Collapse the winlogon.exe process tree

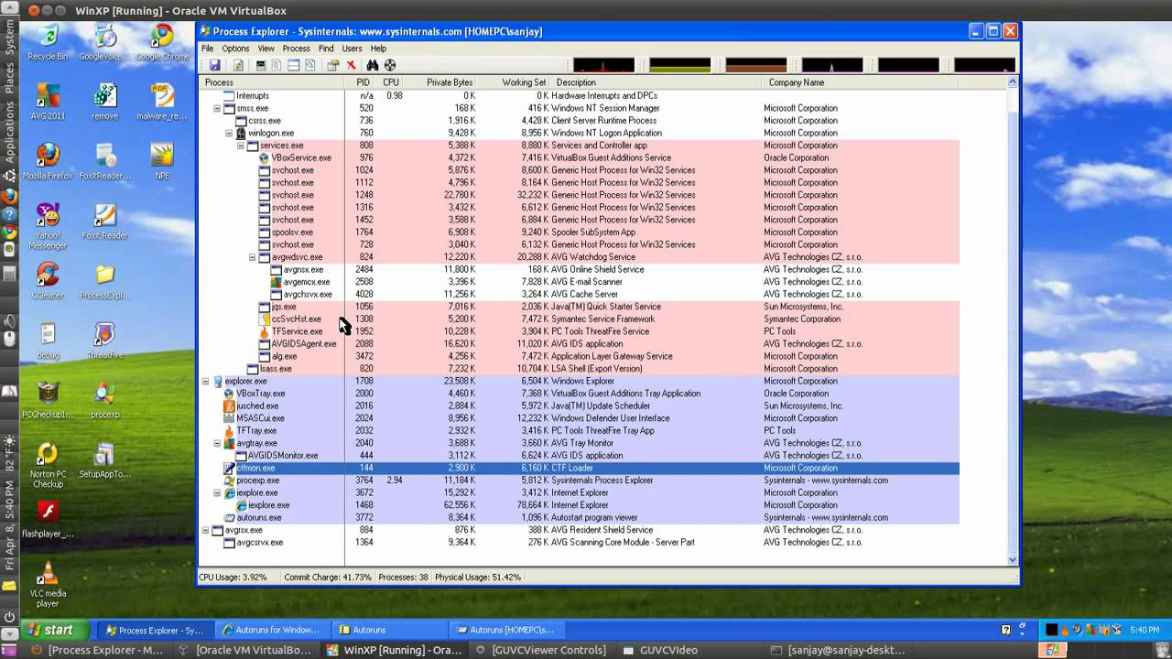229,133
